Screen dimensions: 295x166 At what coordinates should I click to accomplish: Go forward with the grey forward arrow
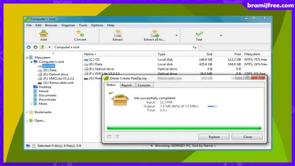click(x=35, y=47)
